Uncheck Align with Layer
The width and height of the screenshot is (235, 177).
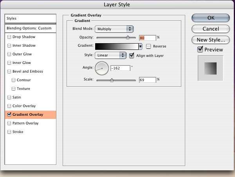pos(132,56)
